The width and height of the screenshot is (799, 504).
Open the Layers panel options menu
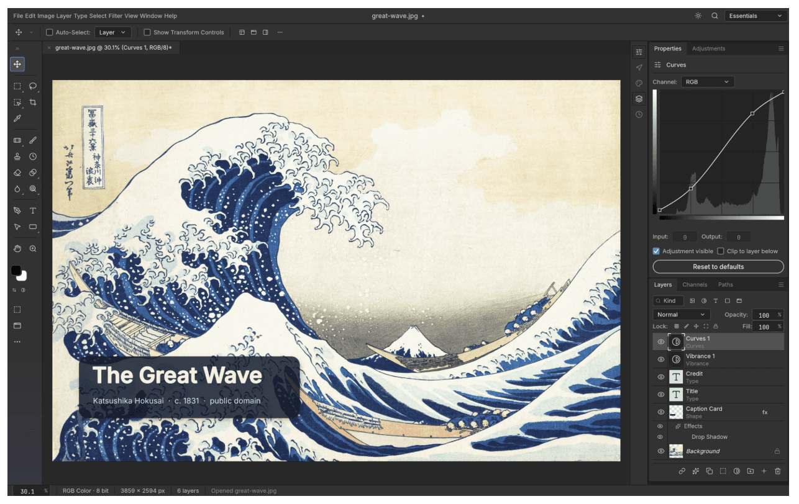781,285
